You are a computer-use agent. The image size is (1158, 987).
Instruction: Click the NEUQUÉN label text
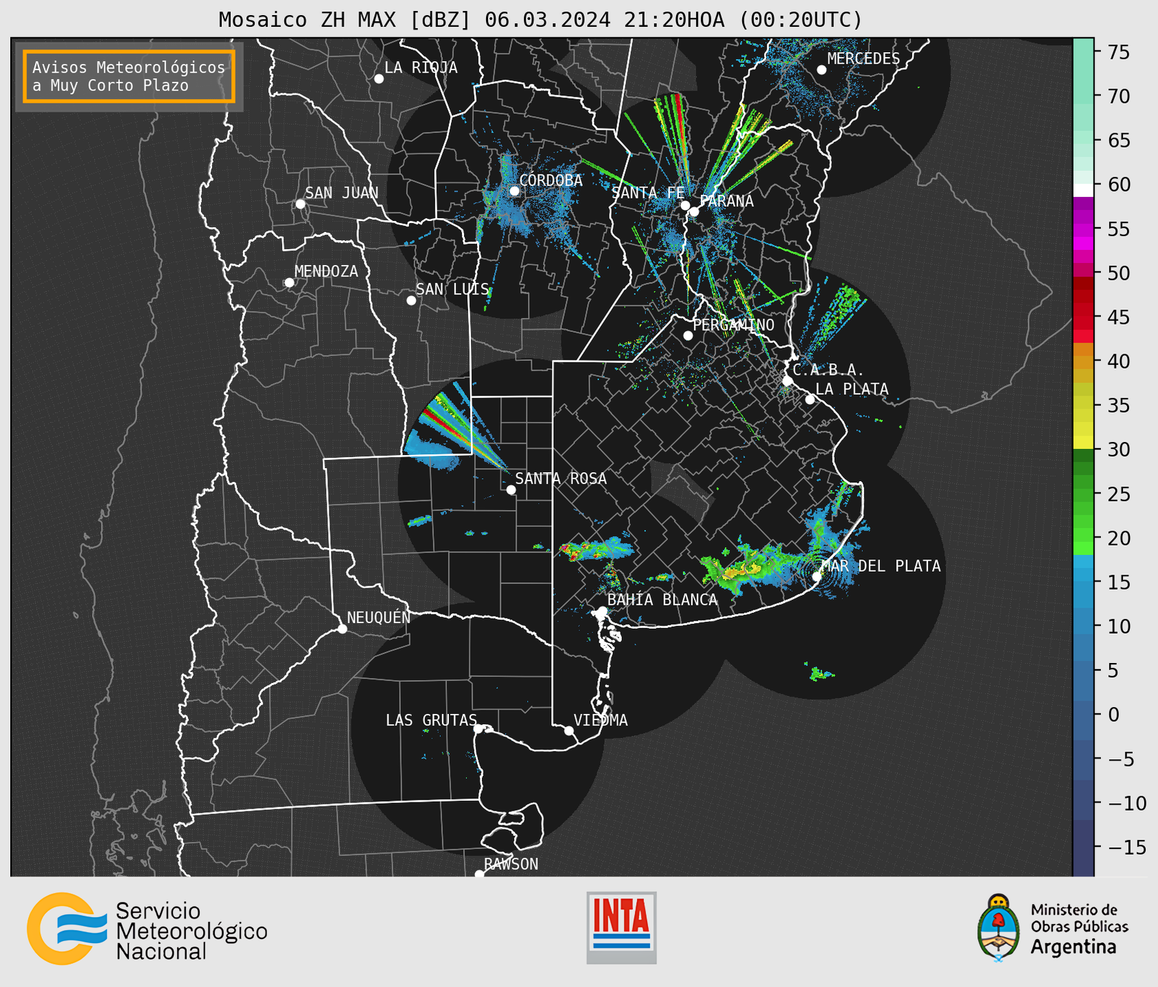[378, 617]
